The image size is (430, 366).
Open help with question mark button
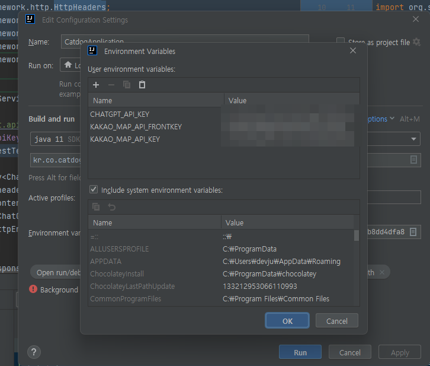coord(34,352)
